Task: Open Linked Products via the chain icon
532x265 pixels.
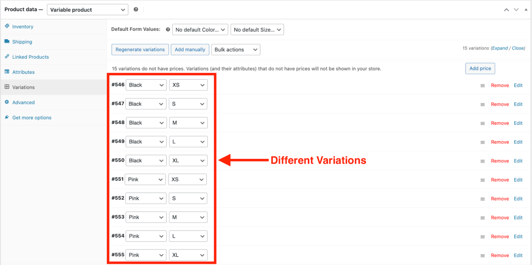Action: (7, 57)
